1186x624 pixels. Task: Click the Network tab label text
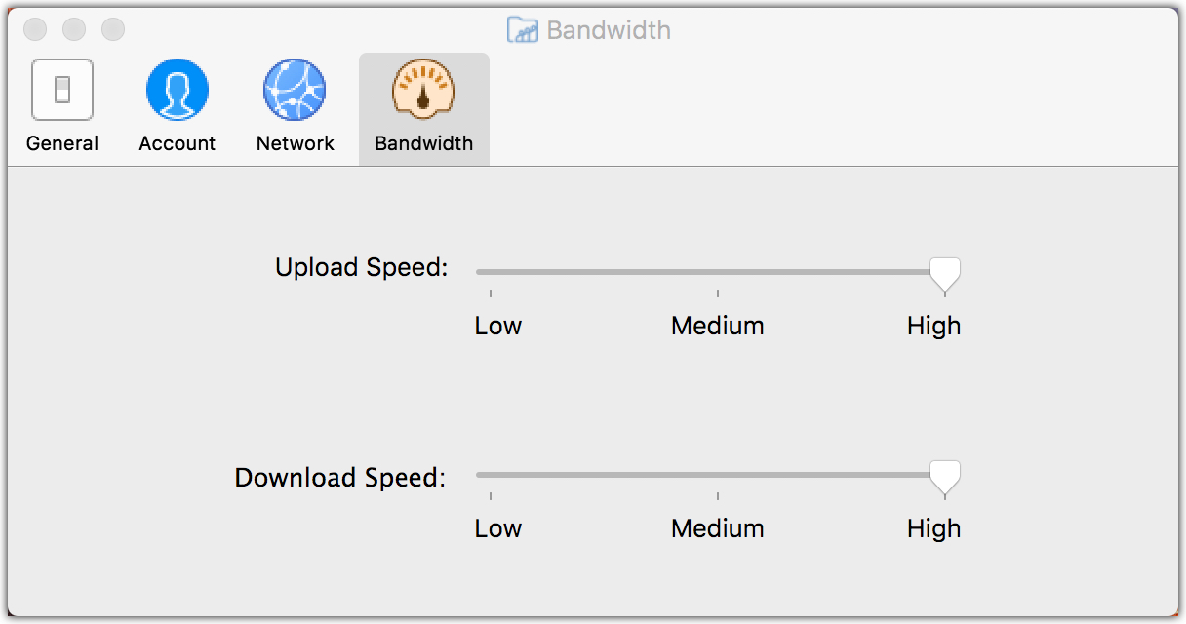tap(296, 143)
